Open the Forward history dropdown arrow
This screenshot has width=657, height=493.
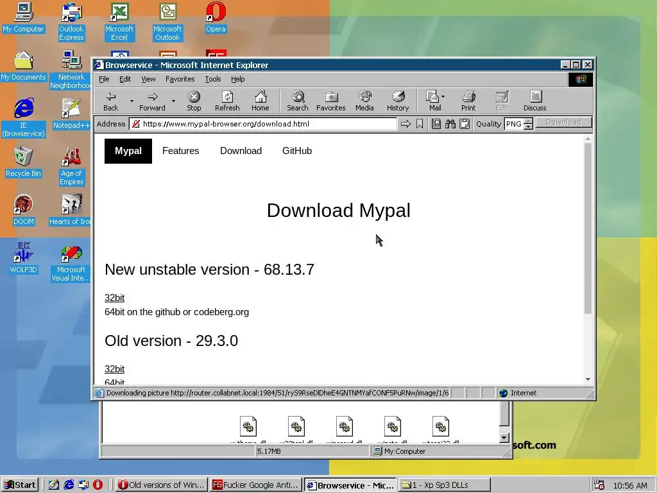tap(173, 101)
